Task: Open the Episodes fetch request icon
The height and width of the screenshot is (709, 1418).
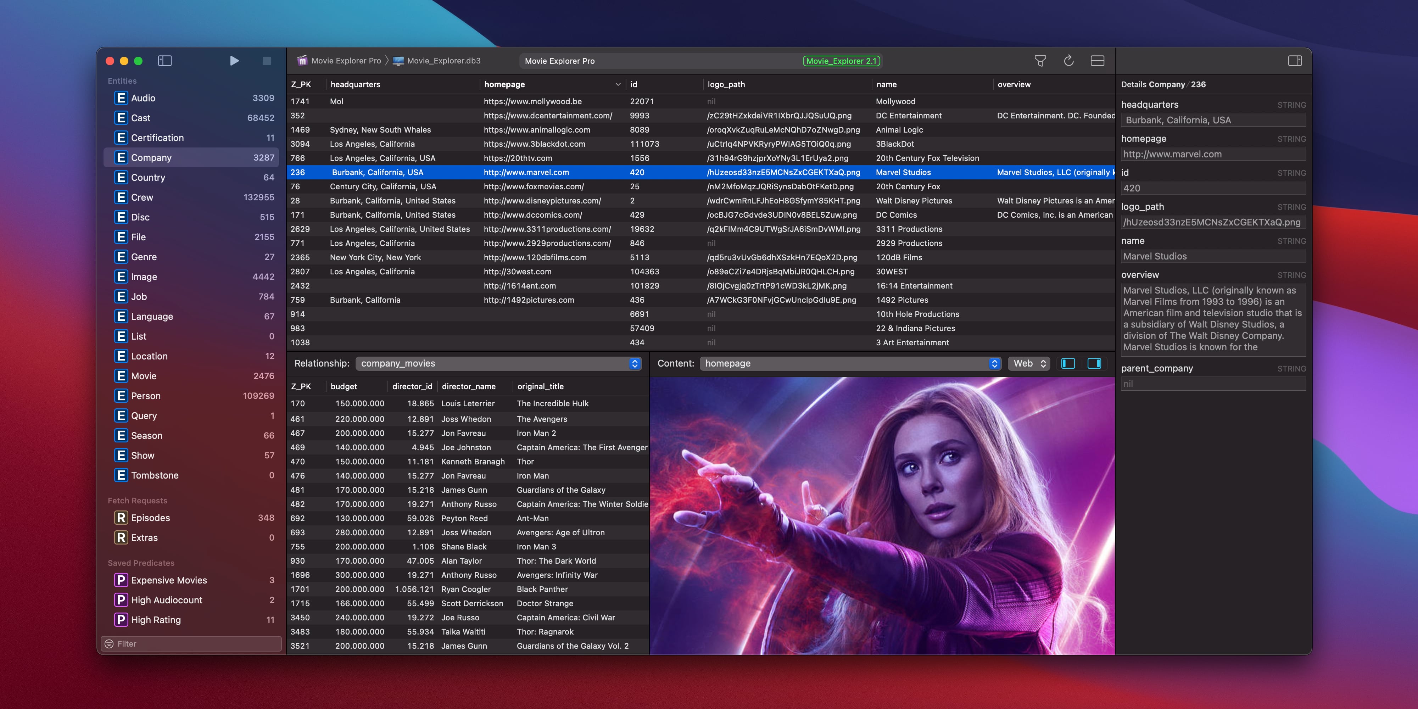Action: (x=121, y=518)
